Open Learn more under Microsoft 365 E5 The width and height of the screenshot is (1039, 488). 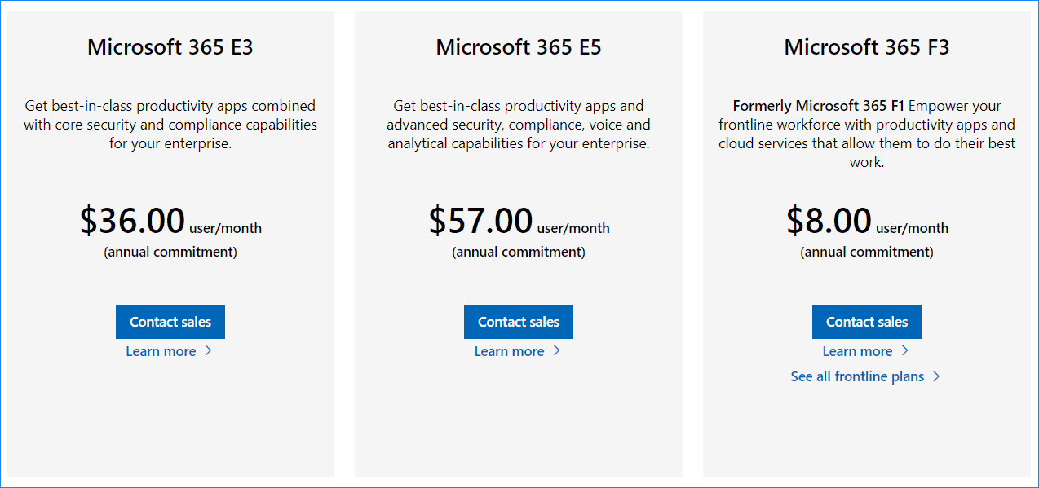509,350
